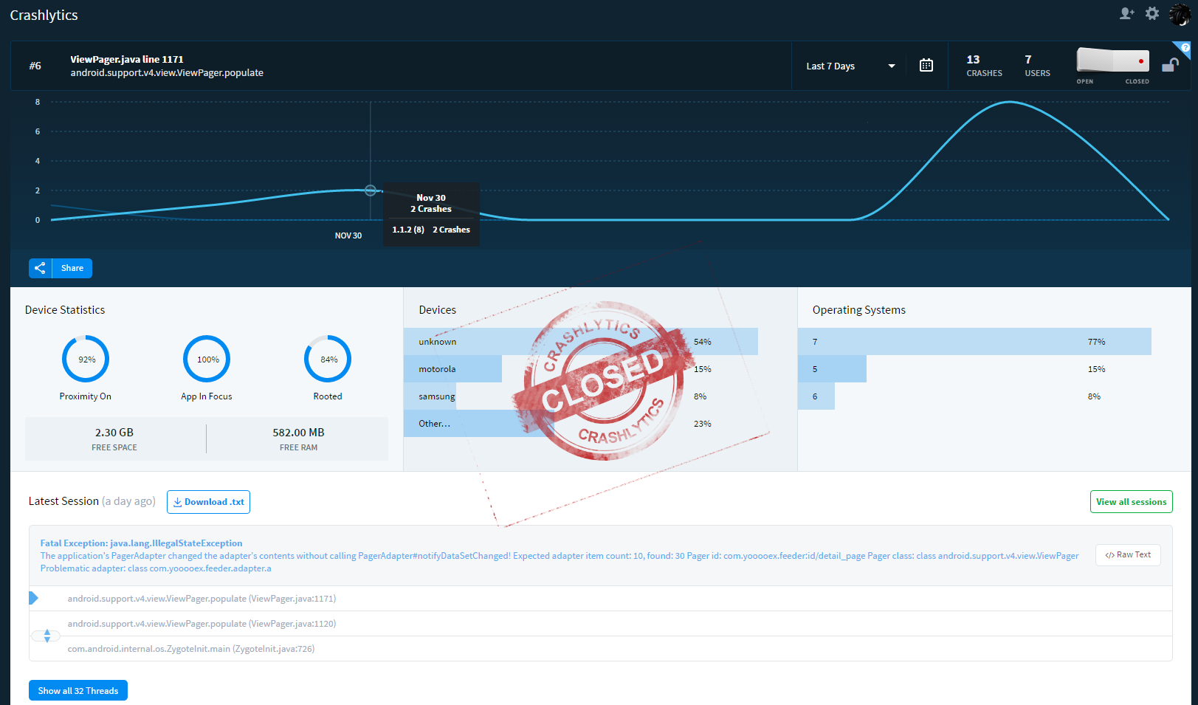
Task: Click the blue help question mark corner
Action: [1185, 48]
